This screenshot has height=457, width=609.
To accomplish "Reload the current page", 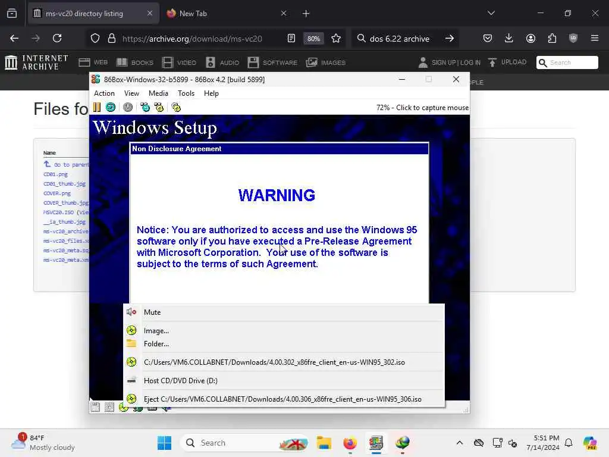I will pos(57,38).
